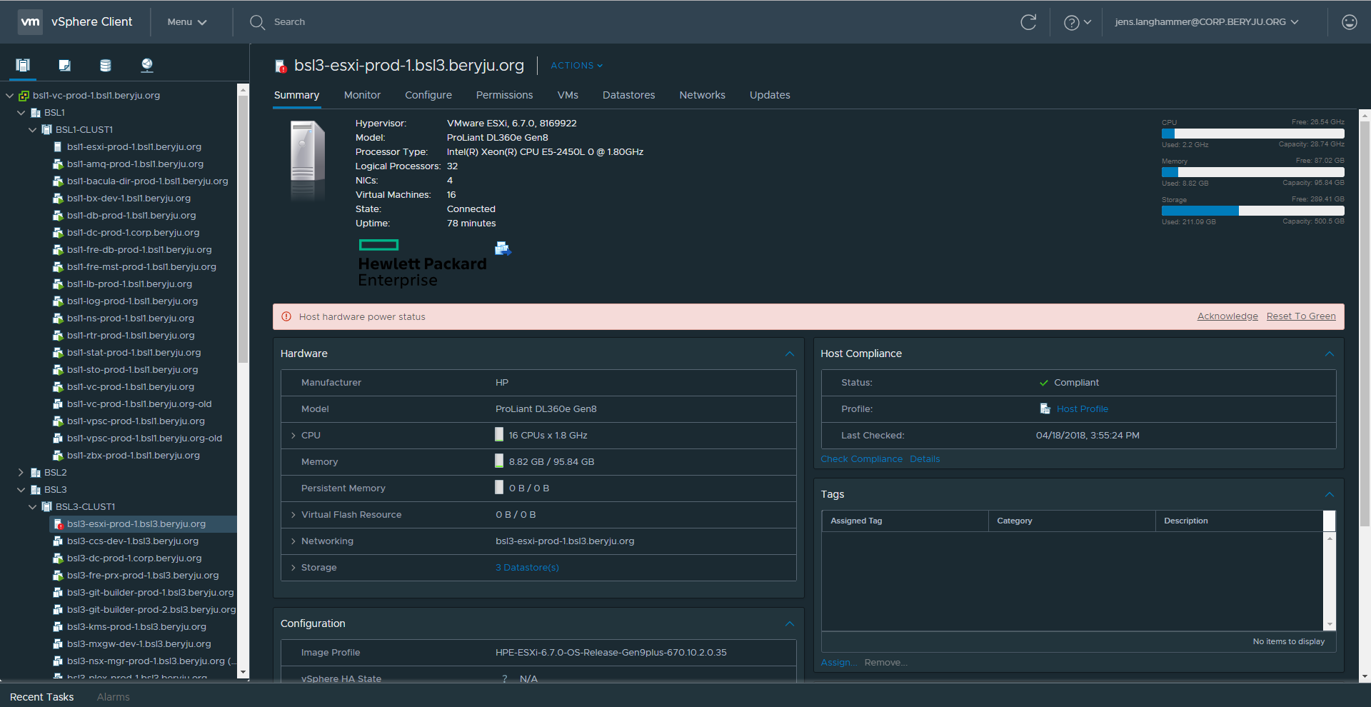This screenshot has height=707, width=1371.
Task: Click the BSL2 datacenter icon
Action: tap(36, 473)
